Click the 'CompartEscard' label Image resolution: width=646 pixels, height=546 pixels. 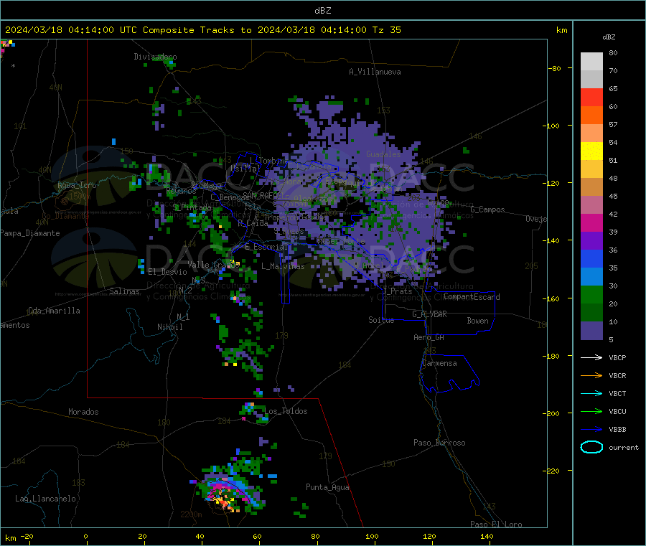472,297
